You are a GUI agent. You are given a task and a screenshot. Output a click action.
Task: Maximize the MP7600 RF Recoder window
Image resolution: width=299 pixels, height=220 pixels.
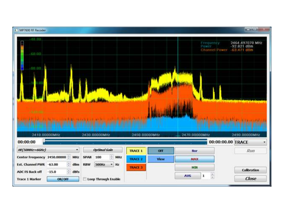(x=255, y=29)
